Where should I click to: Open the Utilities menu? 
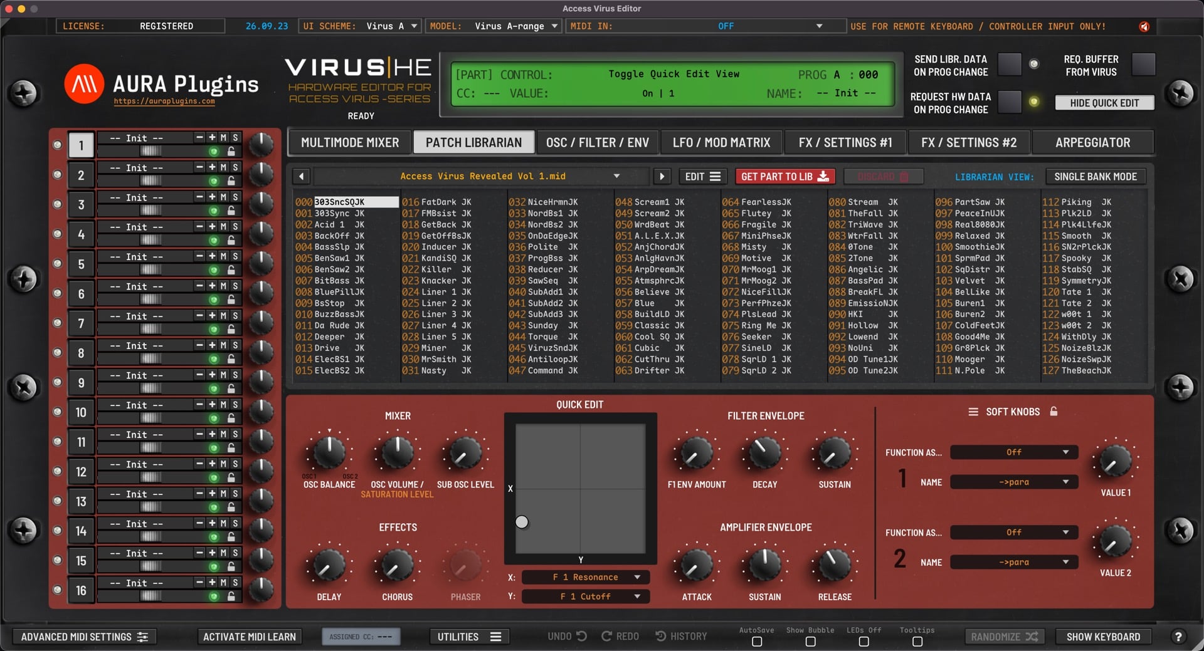click(x=469, y=637)
